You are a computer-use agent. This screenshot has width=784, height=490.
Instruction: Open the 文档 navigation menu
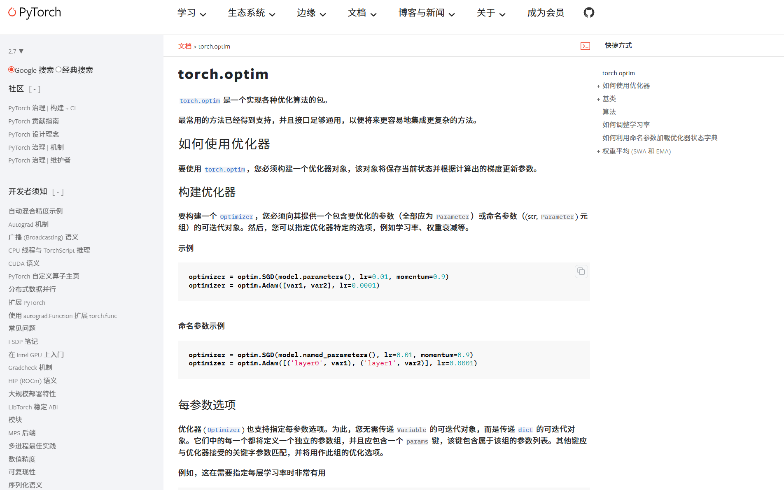(362, 13)
